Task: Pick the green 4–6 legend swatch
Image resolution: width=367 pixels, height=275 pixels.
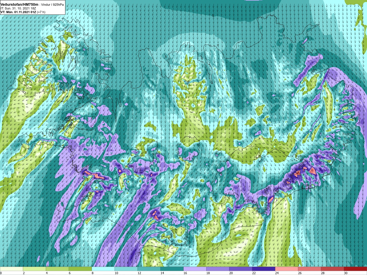Action: [57, 269]
